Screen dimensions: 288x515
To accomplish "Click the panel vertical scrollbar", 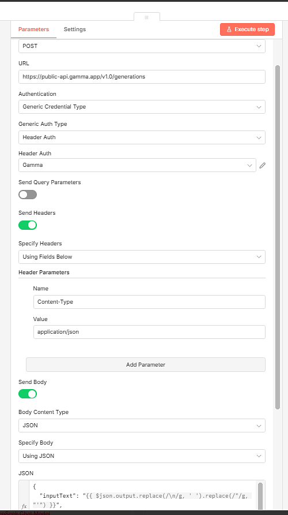I will [x=278, y=237].
